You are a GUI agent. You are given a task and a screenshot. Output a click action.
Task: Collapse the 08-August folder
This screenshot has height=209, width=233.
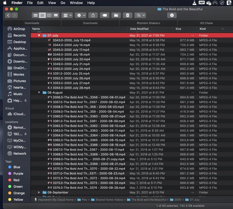coord(39,93)
